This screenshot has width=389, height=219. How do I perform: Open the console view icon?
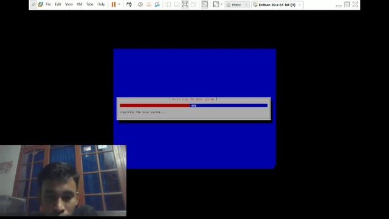[x=205, y=4]
